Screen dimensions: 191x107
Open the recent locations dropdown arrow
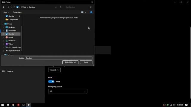coord(11,7)
